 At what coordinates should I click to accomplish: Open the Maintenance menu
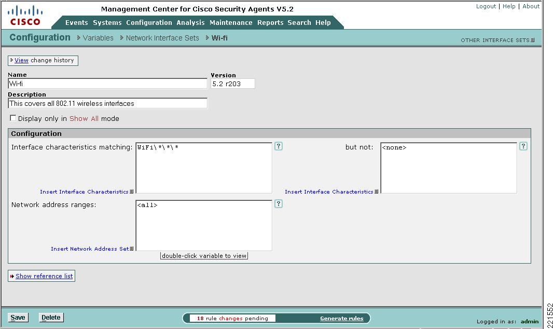click(x=231, y=22)
